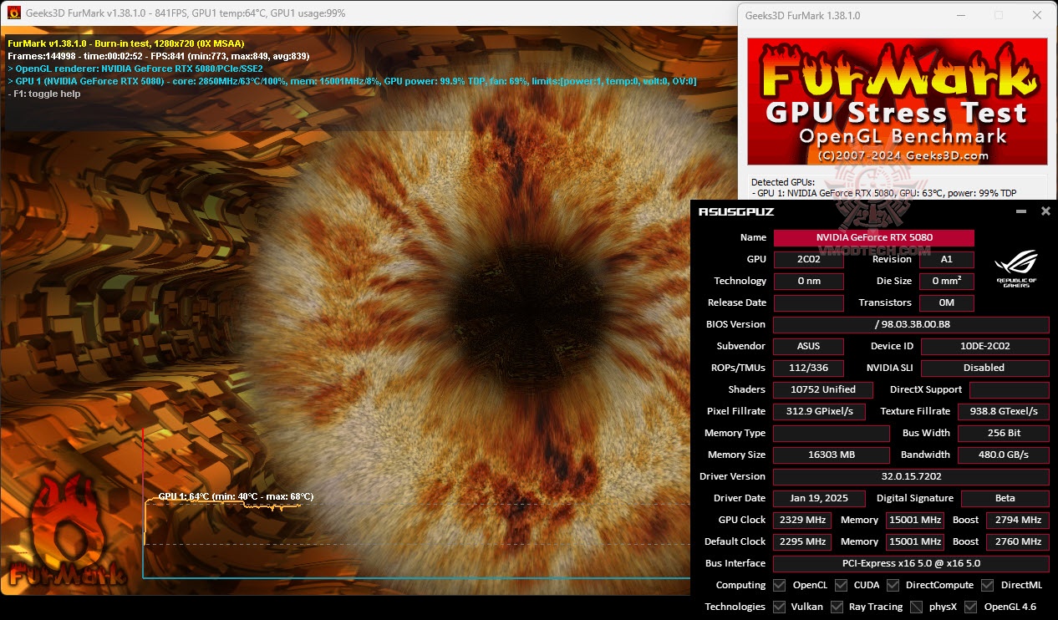Click the Default Clock value 2295 MHz
This screenshot has height=620, width=1058.
click(x=802, y=541)
